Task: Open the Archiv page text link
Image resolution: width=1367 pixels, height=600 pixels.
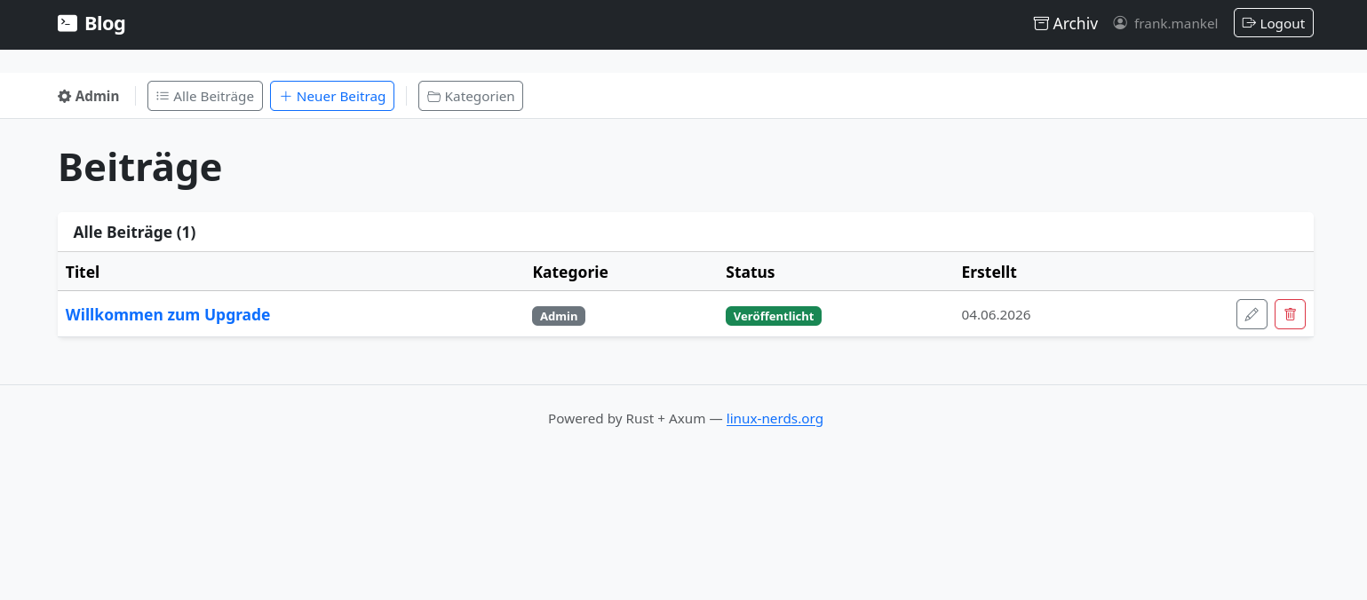Action: click(x=1075, y=24)
